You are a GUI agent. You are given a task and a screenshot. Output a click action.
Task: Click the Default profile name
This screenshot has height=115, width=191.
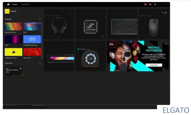[13, 11]
